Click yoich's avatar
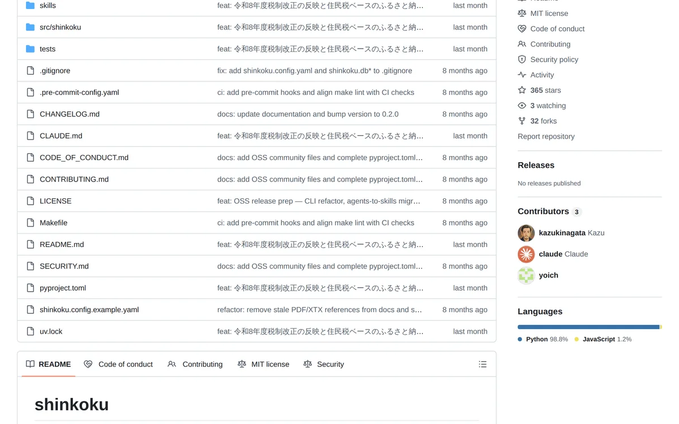Viewport: 679px width, 424px height. [x=526, y=275]
